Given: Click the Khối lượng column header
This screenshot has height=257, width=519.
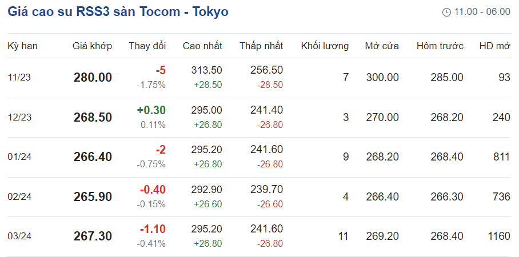Looking at the screenshot, I should (325, 46).
